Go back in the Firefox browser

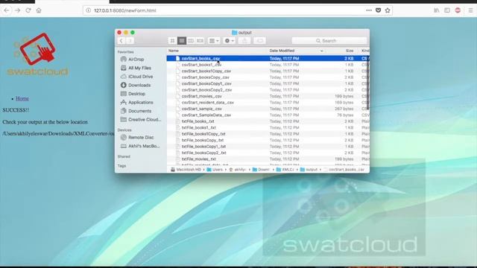pos(7,10)
